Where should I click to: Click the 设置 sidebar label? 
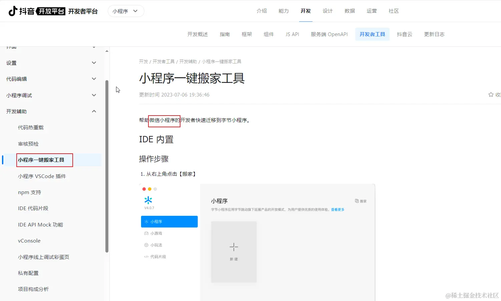(11, 63)
